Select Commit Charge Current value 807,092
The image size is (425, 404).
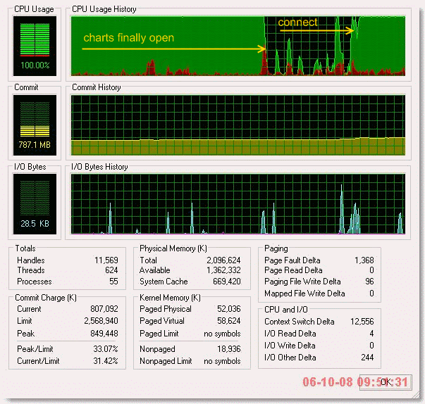[104, 309]
